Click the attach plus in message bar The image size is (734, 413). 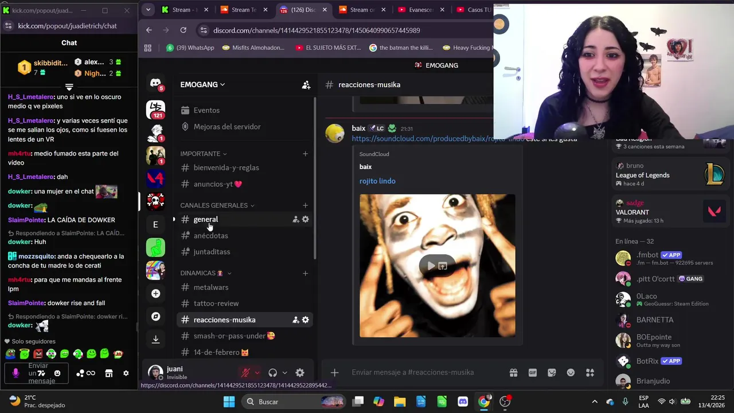coord(334,372)
